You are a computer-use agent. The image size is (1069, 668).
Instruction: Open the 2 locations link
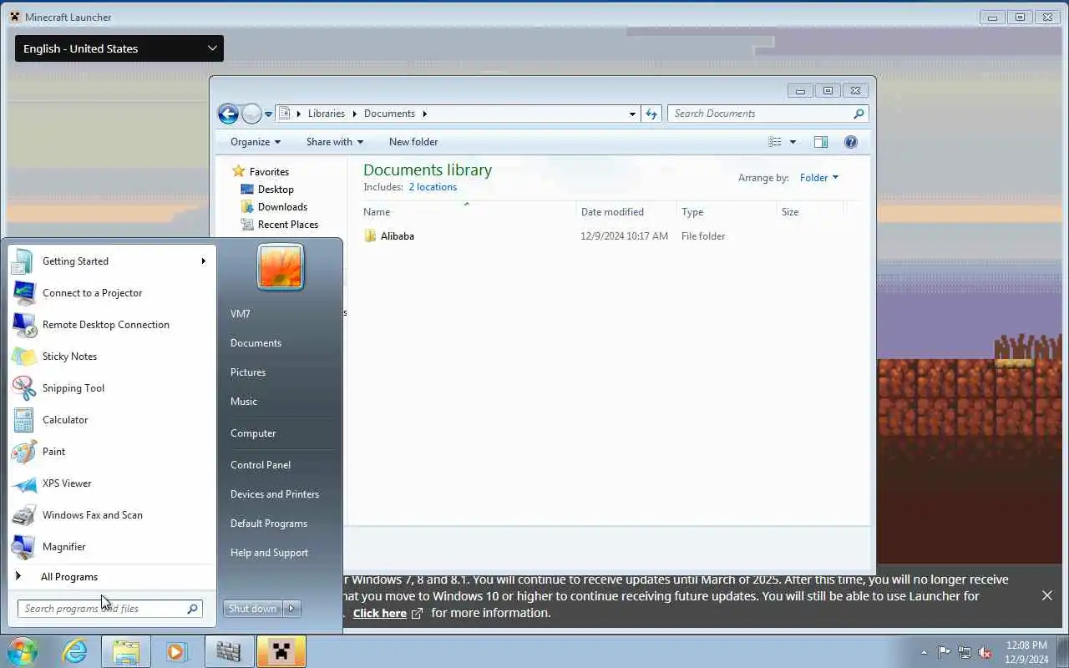tap(433, 187)
